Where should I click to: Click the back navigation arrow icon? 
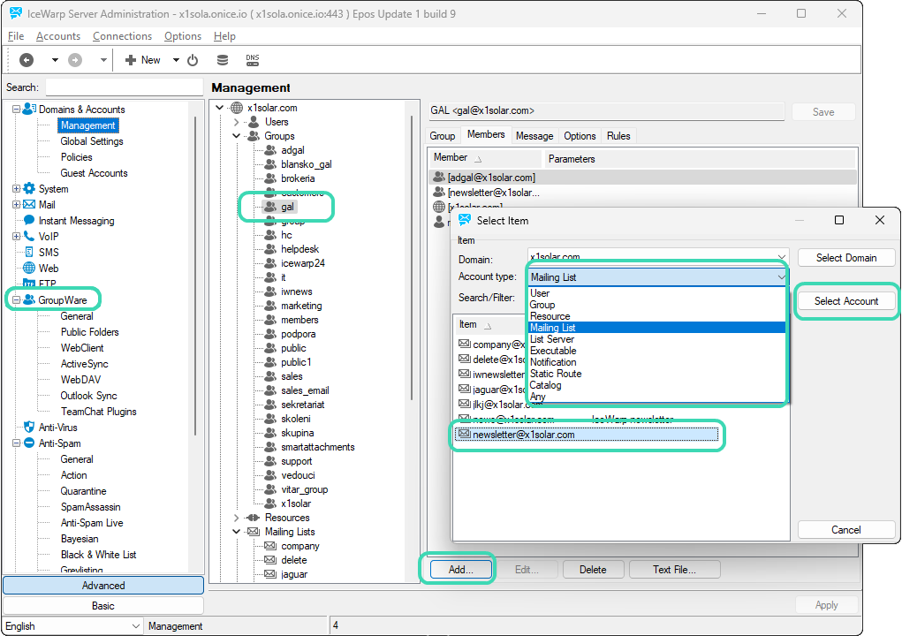[27, 60]
